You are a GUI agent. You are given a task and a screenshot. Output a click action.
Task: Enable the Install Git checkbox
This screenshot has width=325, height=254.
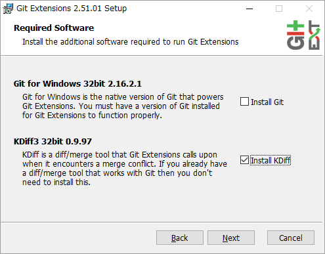coord(244,102)
